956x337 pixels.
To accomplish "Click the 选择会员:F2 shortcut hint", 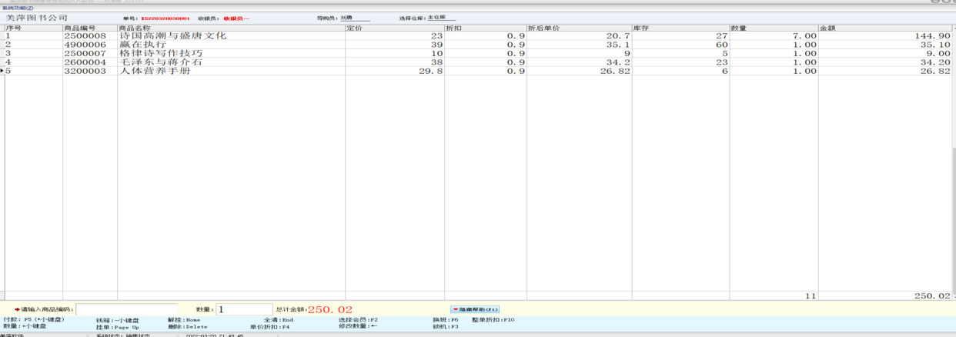I will (x=358, y=319).
